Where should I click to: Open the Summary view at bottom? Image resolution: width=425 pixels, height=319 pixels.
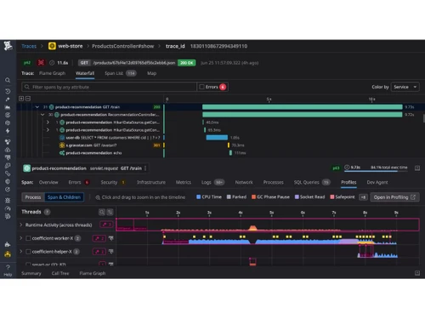tap(31, 273)
